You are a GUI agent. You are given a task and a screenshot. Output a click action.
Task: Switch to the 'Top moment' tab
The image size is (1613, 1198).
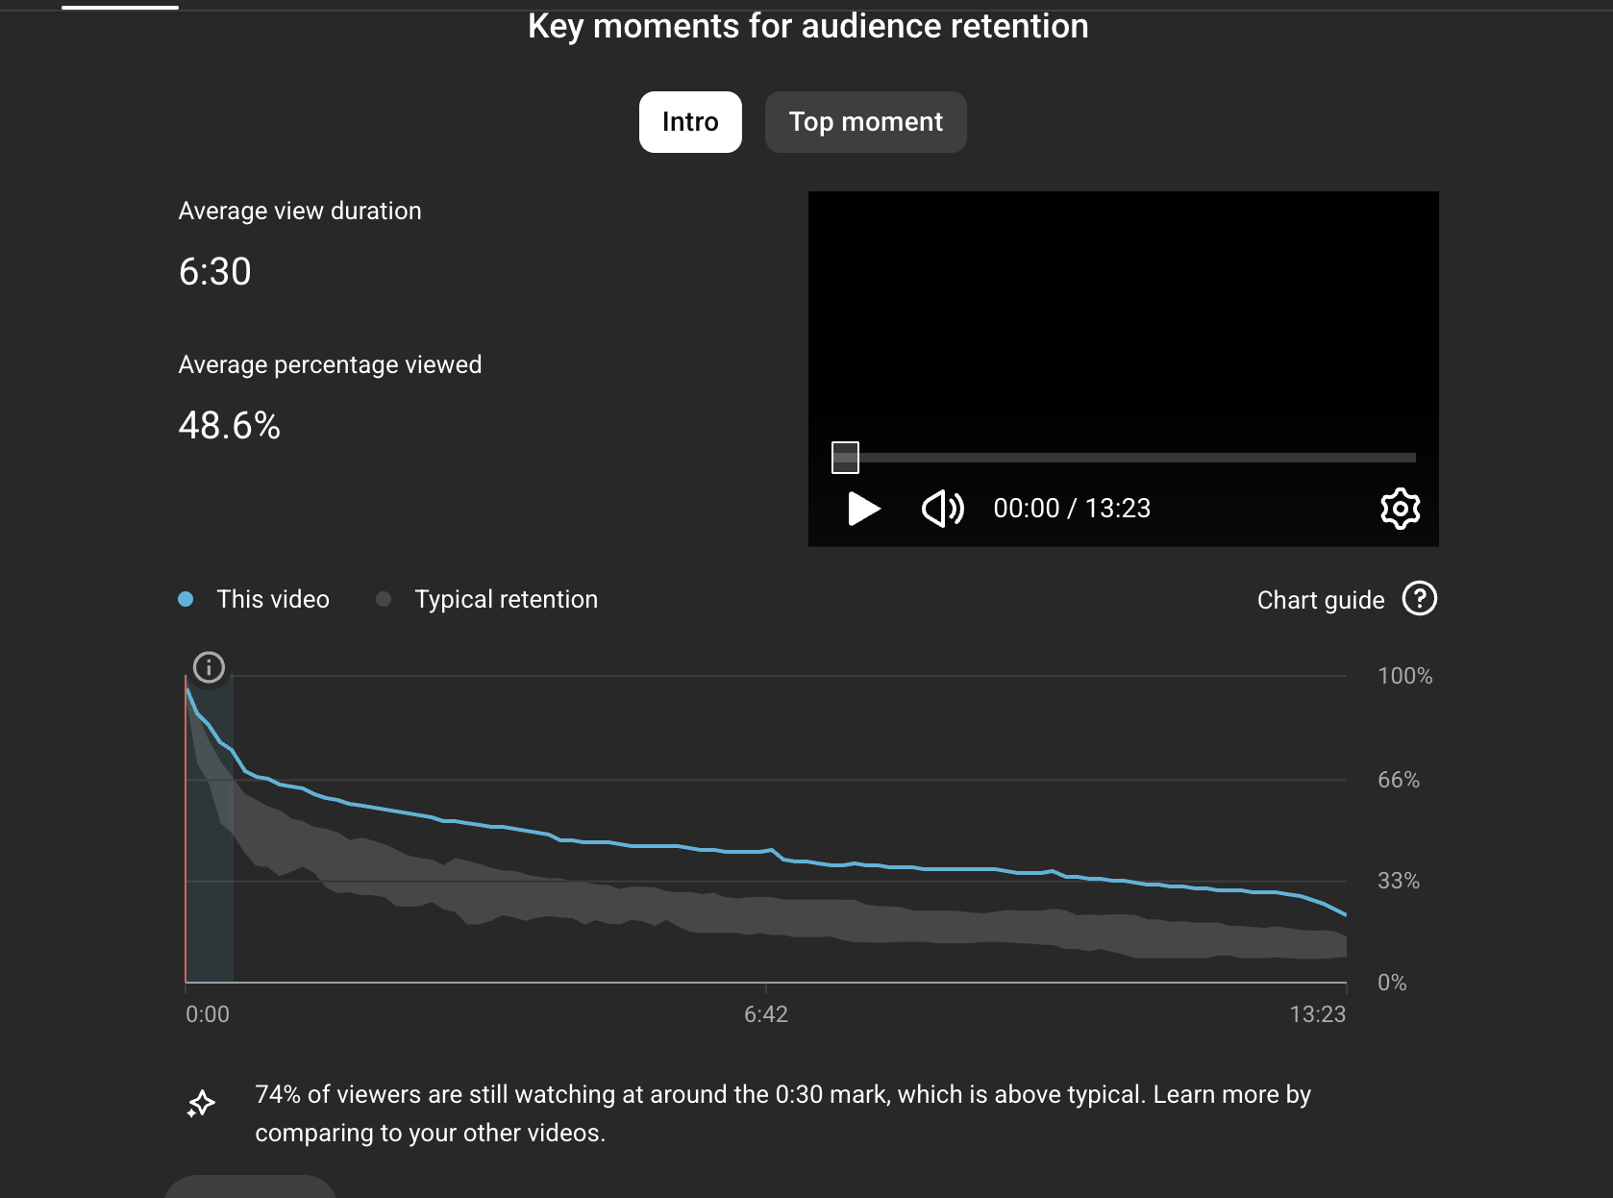click(865, 122)
